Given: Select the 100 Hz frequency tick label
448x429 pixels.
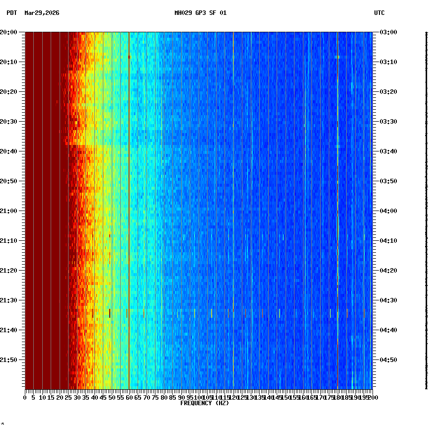Looking at the screenshot, I should point(198,397).
